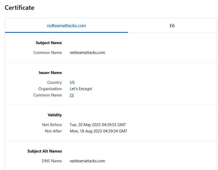This screenshot has width=218, height=170.
Task: Click the Not After label
Action: pos(53,131)
